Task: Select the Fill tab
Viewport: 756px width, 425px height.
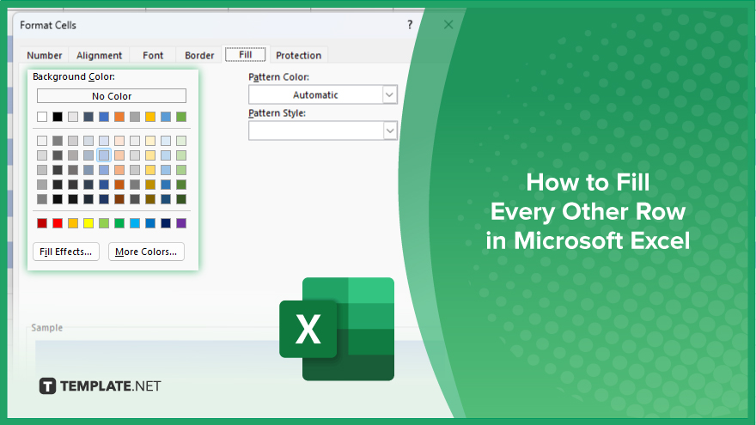Action: coord(246,54)
